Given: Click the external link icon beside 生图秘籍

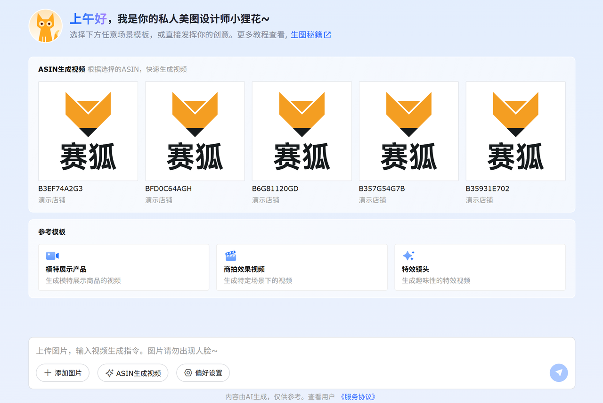Looking at the screenshot, I should coord(327,35).
